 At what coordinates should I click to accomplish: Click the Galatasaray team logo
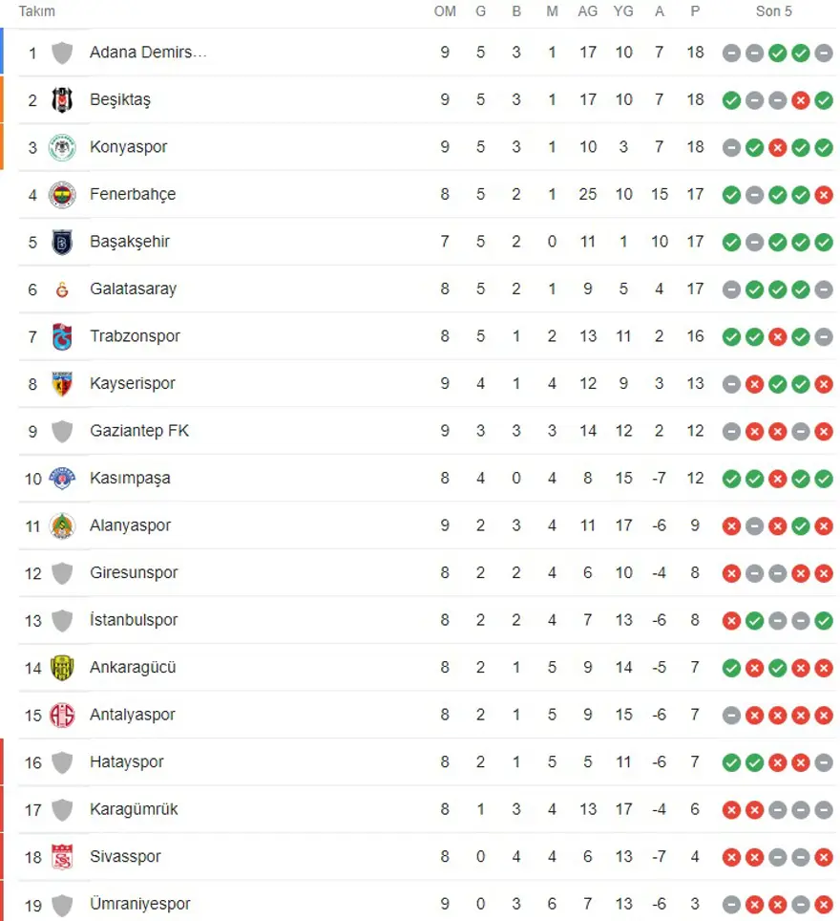tap(62, 289)
